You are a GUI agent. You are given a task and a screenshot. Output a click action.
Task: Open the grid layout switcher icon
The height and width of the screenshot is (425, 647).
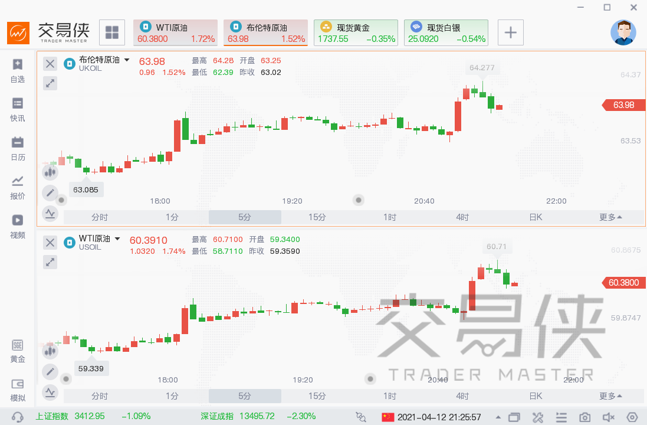(112, 32)
